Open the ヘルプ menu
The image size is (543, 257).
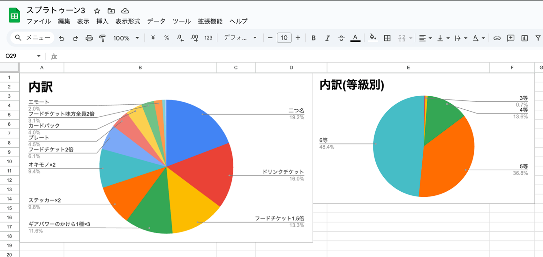(238, 21)
